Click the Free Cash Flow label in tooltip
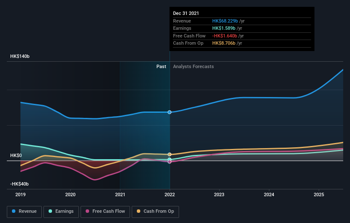This screenshot has width=350, height=223. tap(189, 36)
